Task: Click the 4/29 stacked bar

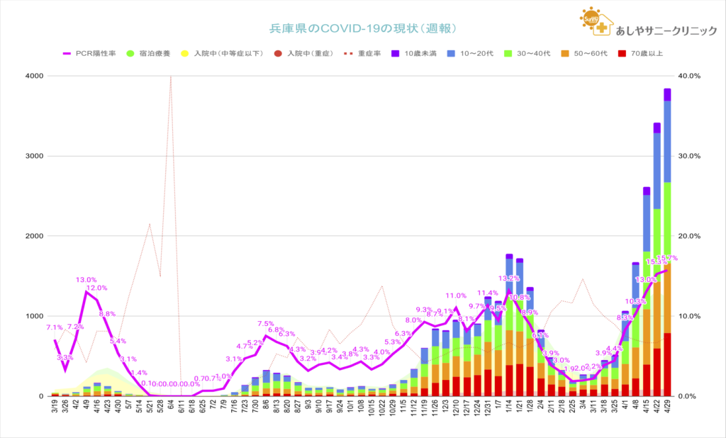Action: pyautogui.click(x=667, y=283)
